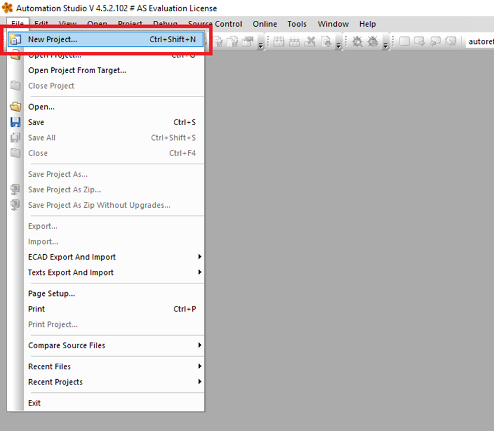
Task: Click the second bug icon in debug toolbar
Action: coord(373,42)
